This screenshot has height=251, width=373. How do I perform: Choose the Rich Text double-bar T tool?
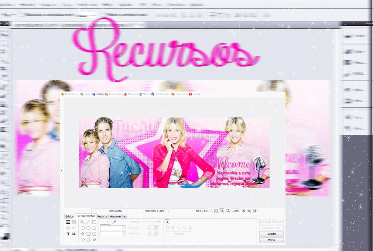pos(68,234)
